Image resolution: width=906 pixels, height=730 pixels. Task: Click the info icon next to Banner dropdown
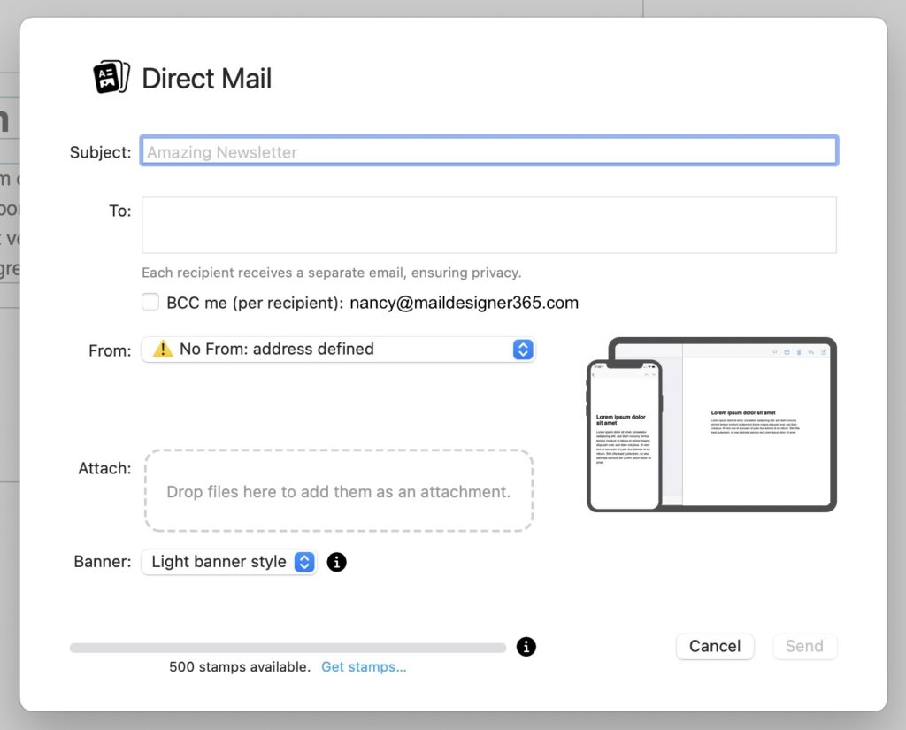click(336, 562)
